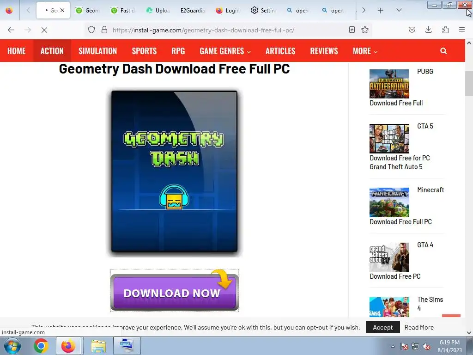Switch to the Geom tab
The image size is (473, 355).
tap(88, 11)
